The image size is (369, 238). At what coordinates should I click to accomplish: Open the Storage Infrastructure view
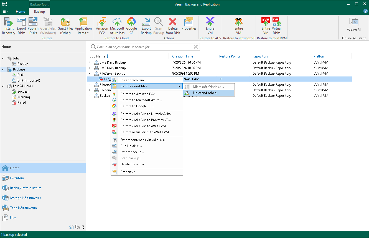43,198
